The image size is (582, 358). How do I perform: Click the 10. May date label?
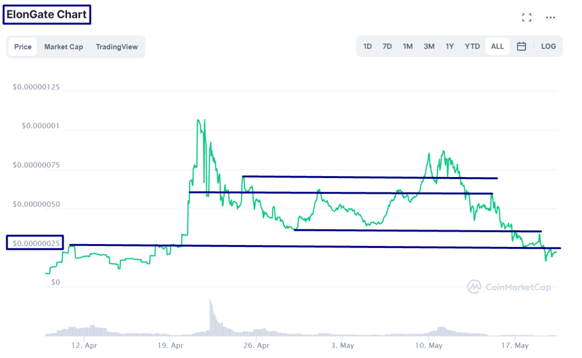(429, 346)
